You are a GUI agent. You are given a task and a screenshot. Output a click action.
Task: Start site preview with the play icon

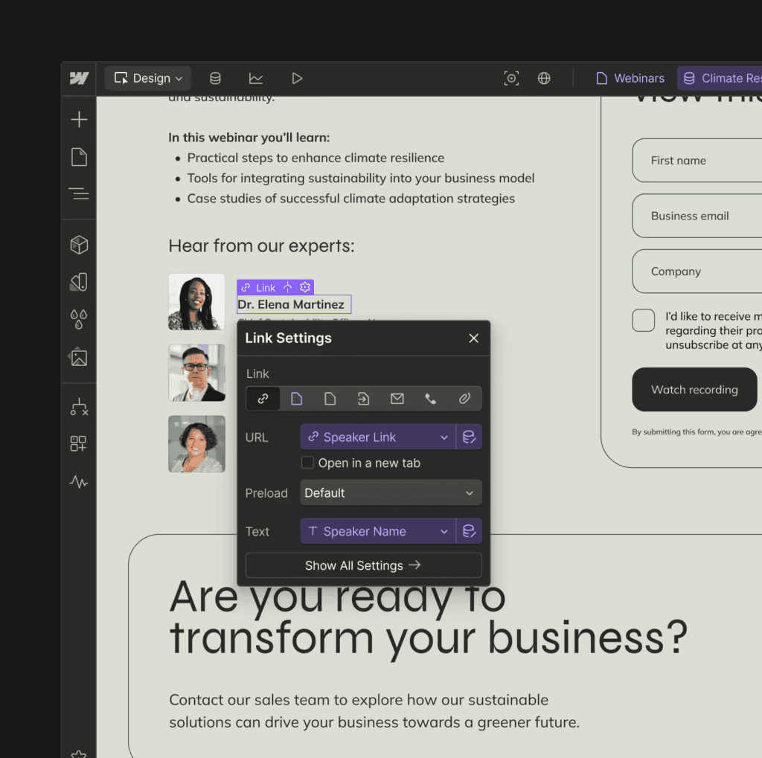tap(297, 78)
